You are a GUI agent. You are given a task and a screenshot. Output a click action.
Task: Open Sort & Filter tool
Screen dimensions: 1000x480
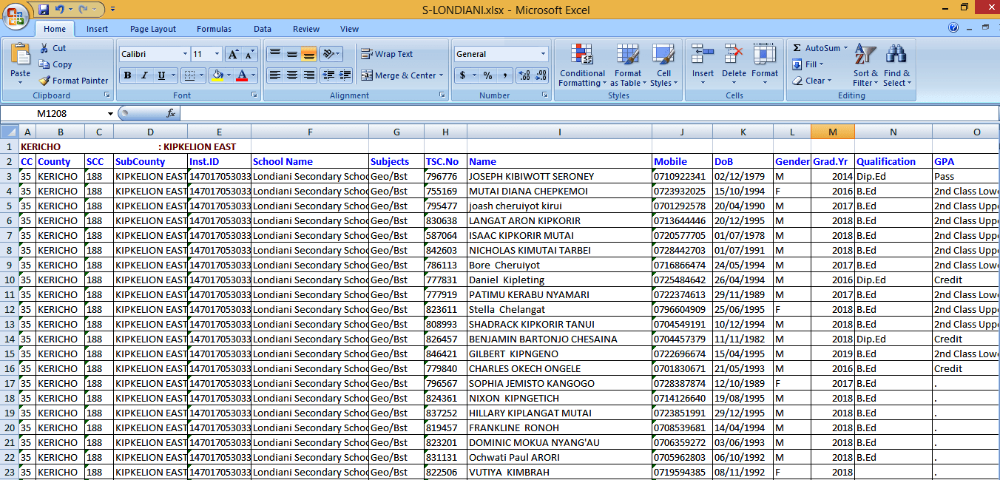click(x=865, y=65)
